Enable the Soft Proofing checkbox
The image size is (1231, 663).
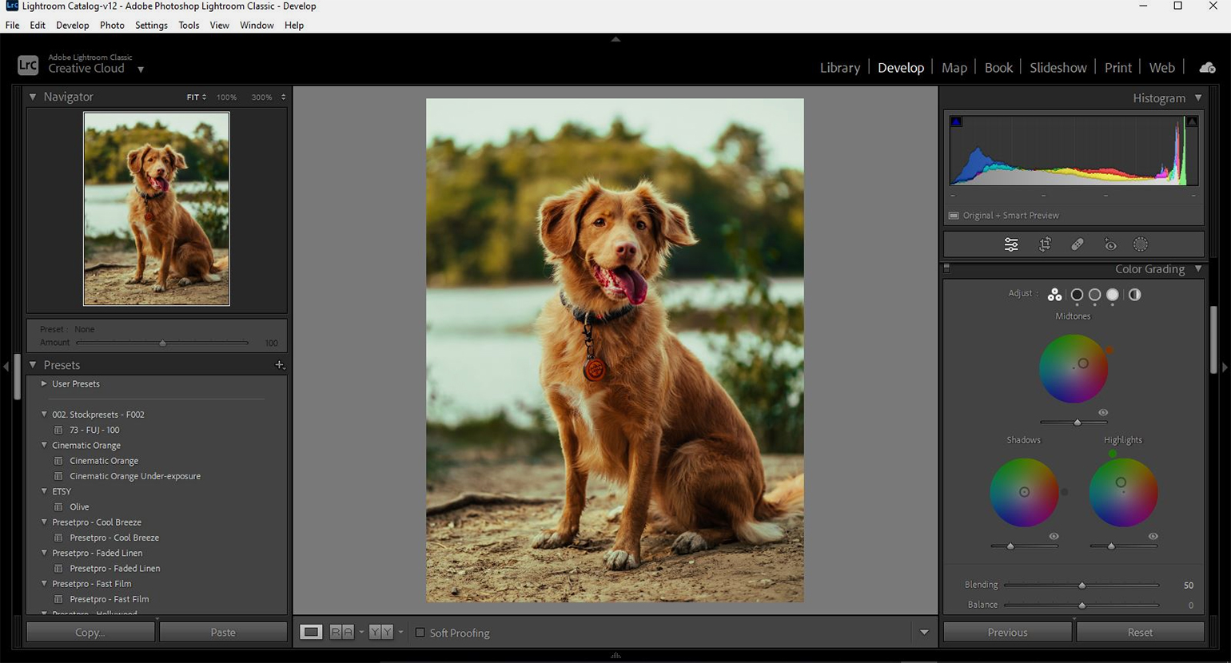pyautogui.click(x=420, y=633)
